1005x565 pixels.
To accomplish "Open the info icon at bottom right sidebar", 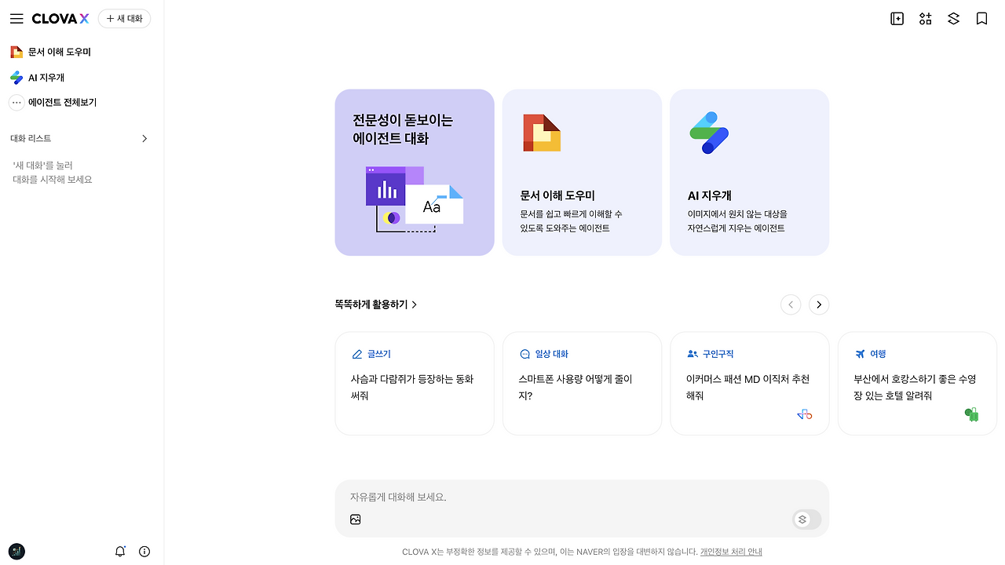I will point(144,551).
